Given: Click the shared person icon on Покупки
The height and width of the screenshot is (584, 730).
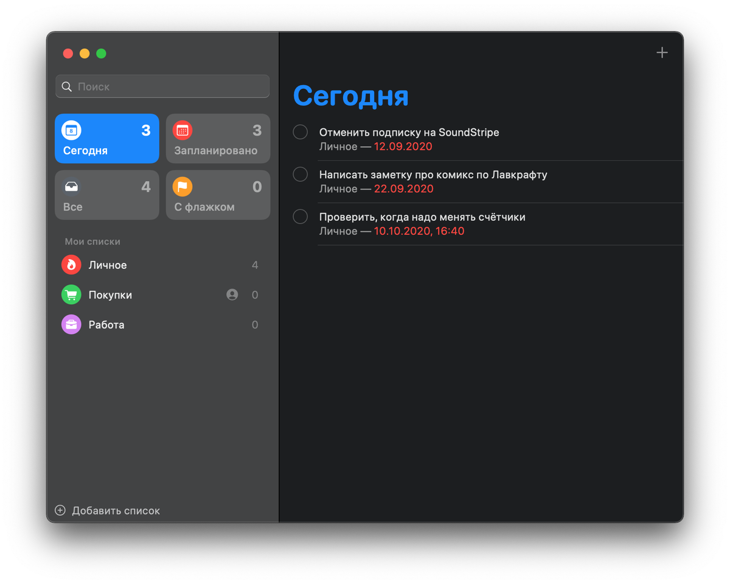Looking at the screenshot, I should (232, 295).
